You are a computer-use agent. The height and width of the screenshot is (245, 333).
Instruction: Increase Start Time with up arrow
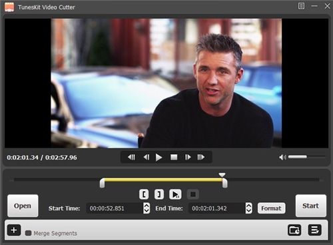pos(147,206)
